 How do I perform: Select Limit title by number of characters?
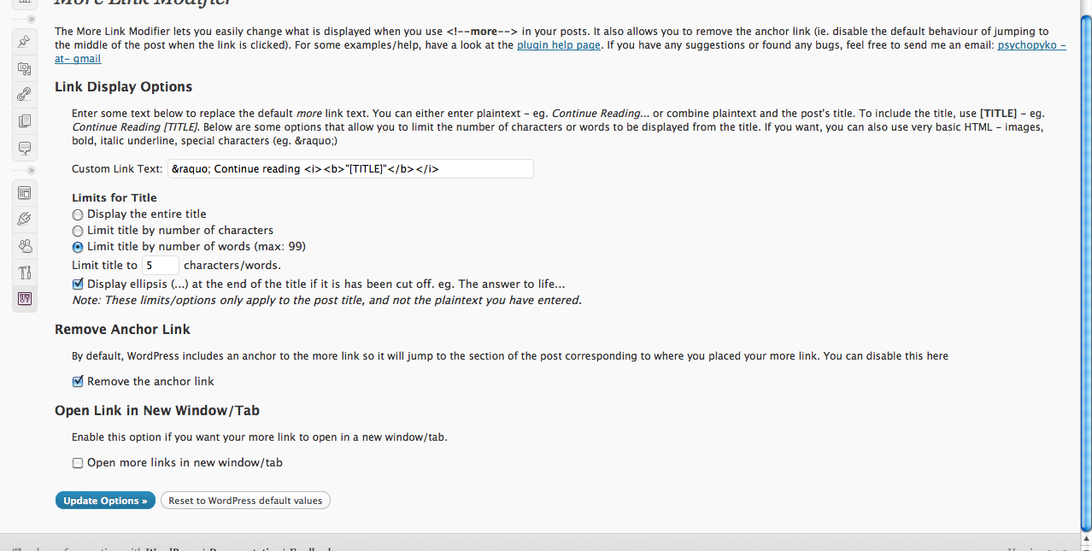(x=78, y=231)
